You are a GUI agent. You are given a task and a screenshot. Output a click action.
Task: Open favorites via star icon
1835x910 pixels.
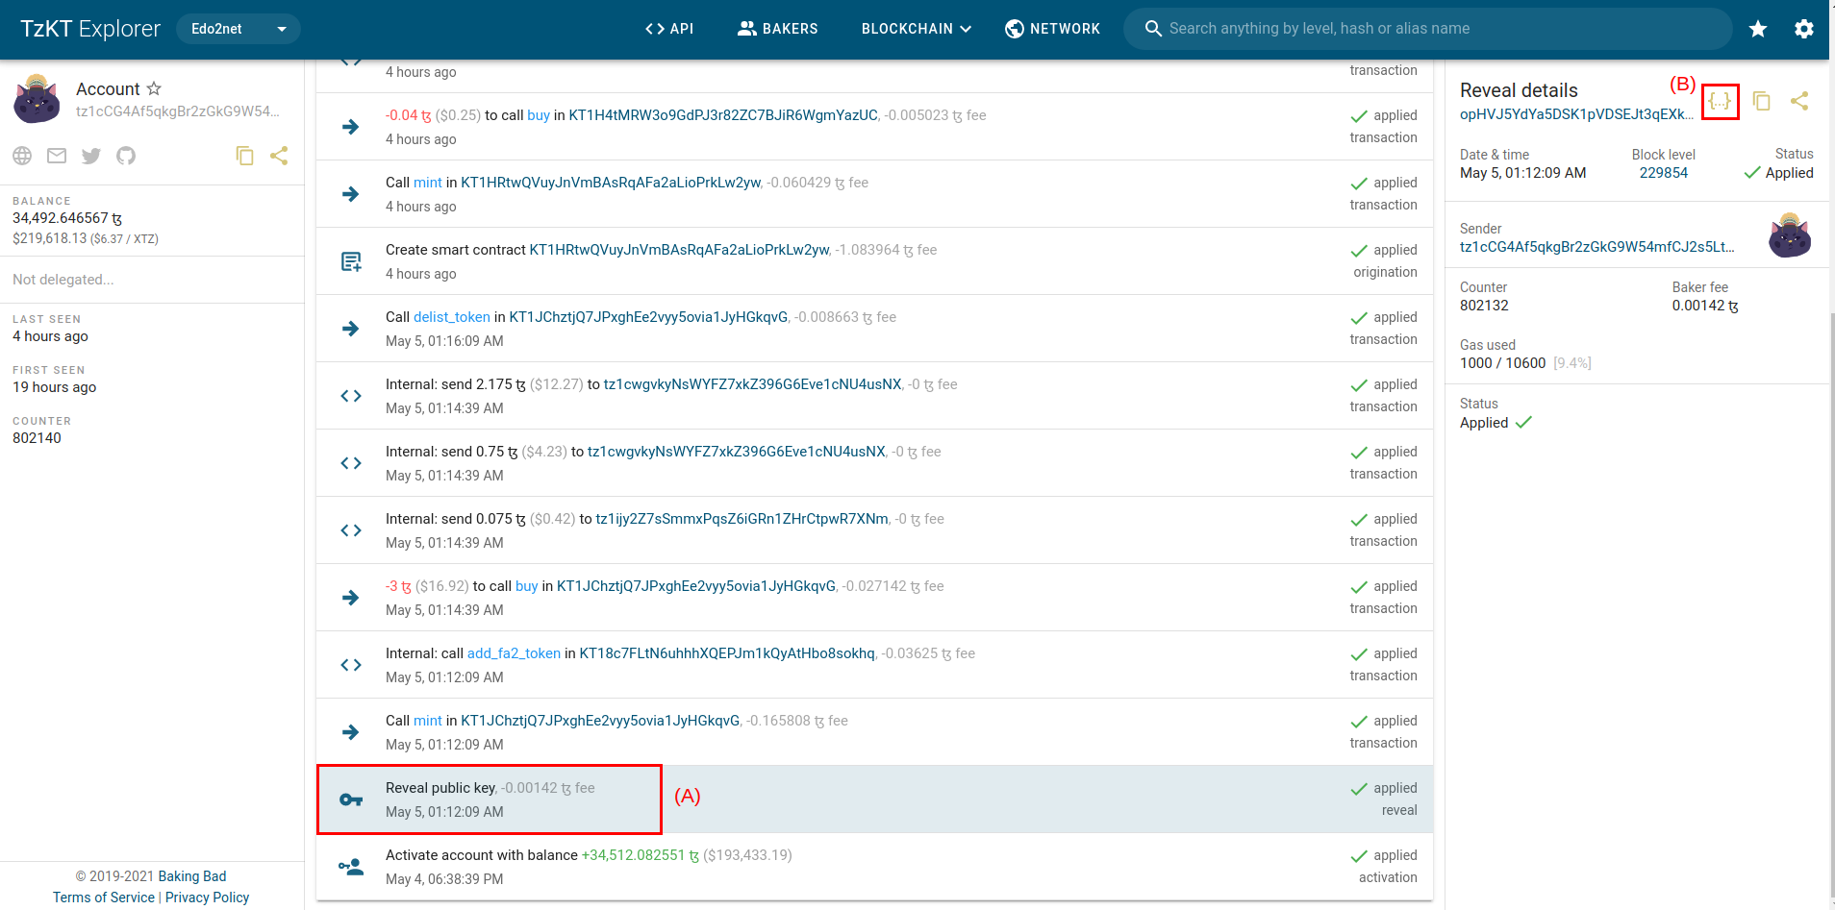[x=1758, y=28]
